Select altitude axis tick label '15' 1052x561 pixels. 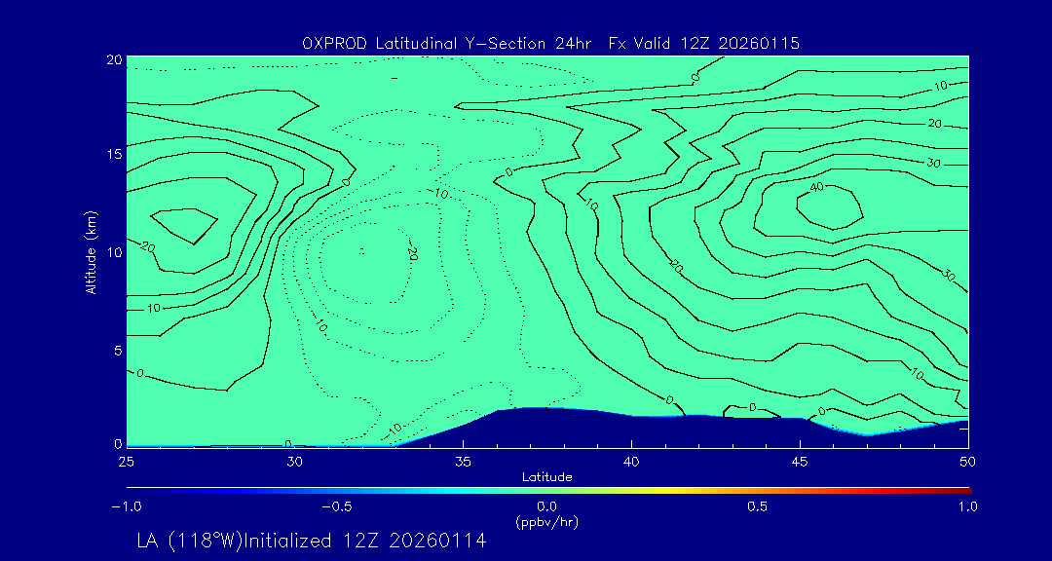(114, 154)
